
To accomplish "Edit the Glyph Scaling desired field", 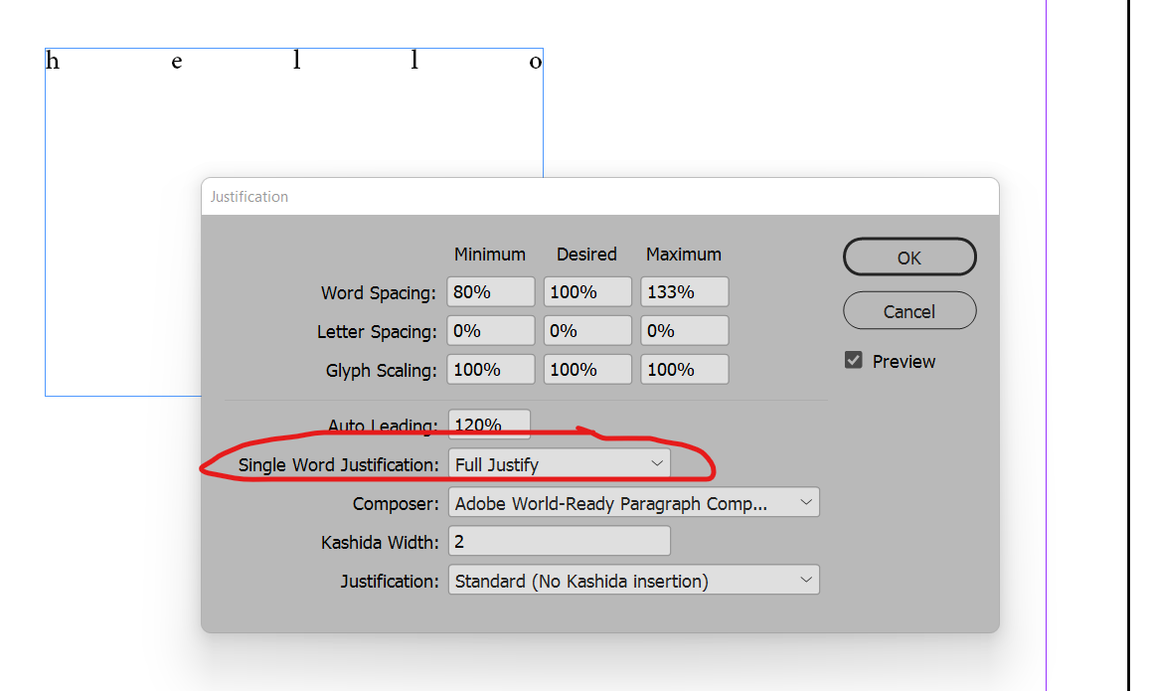I will coord(587,369).
